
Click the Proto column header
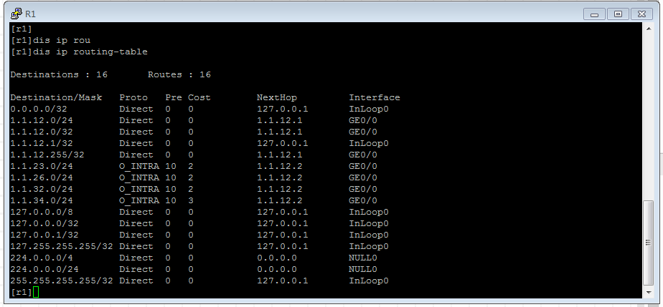[133, 97]
